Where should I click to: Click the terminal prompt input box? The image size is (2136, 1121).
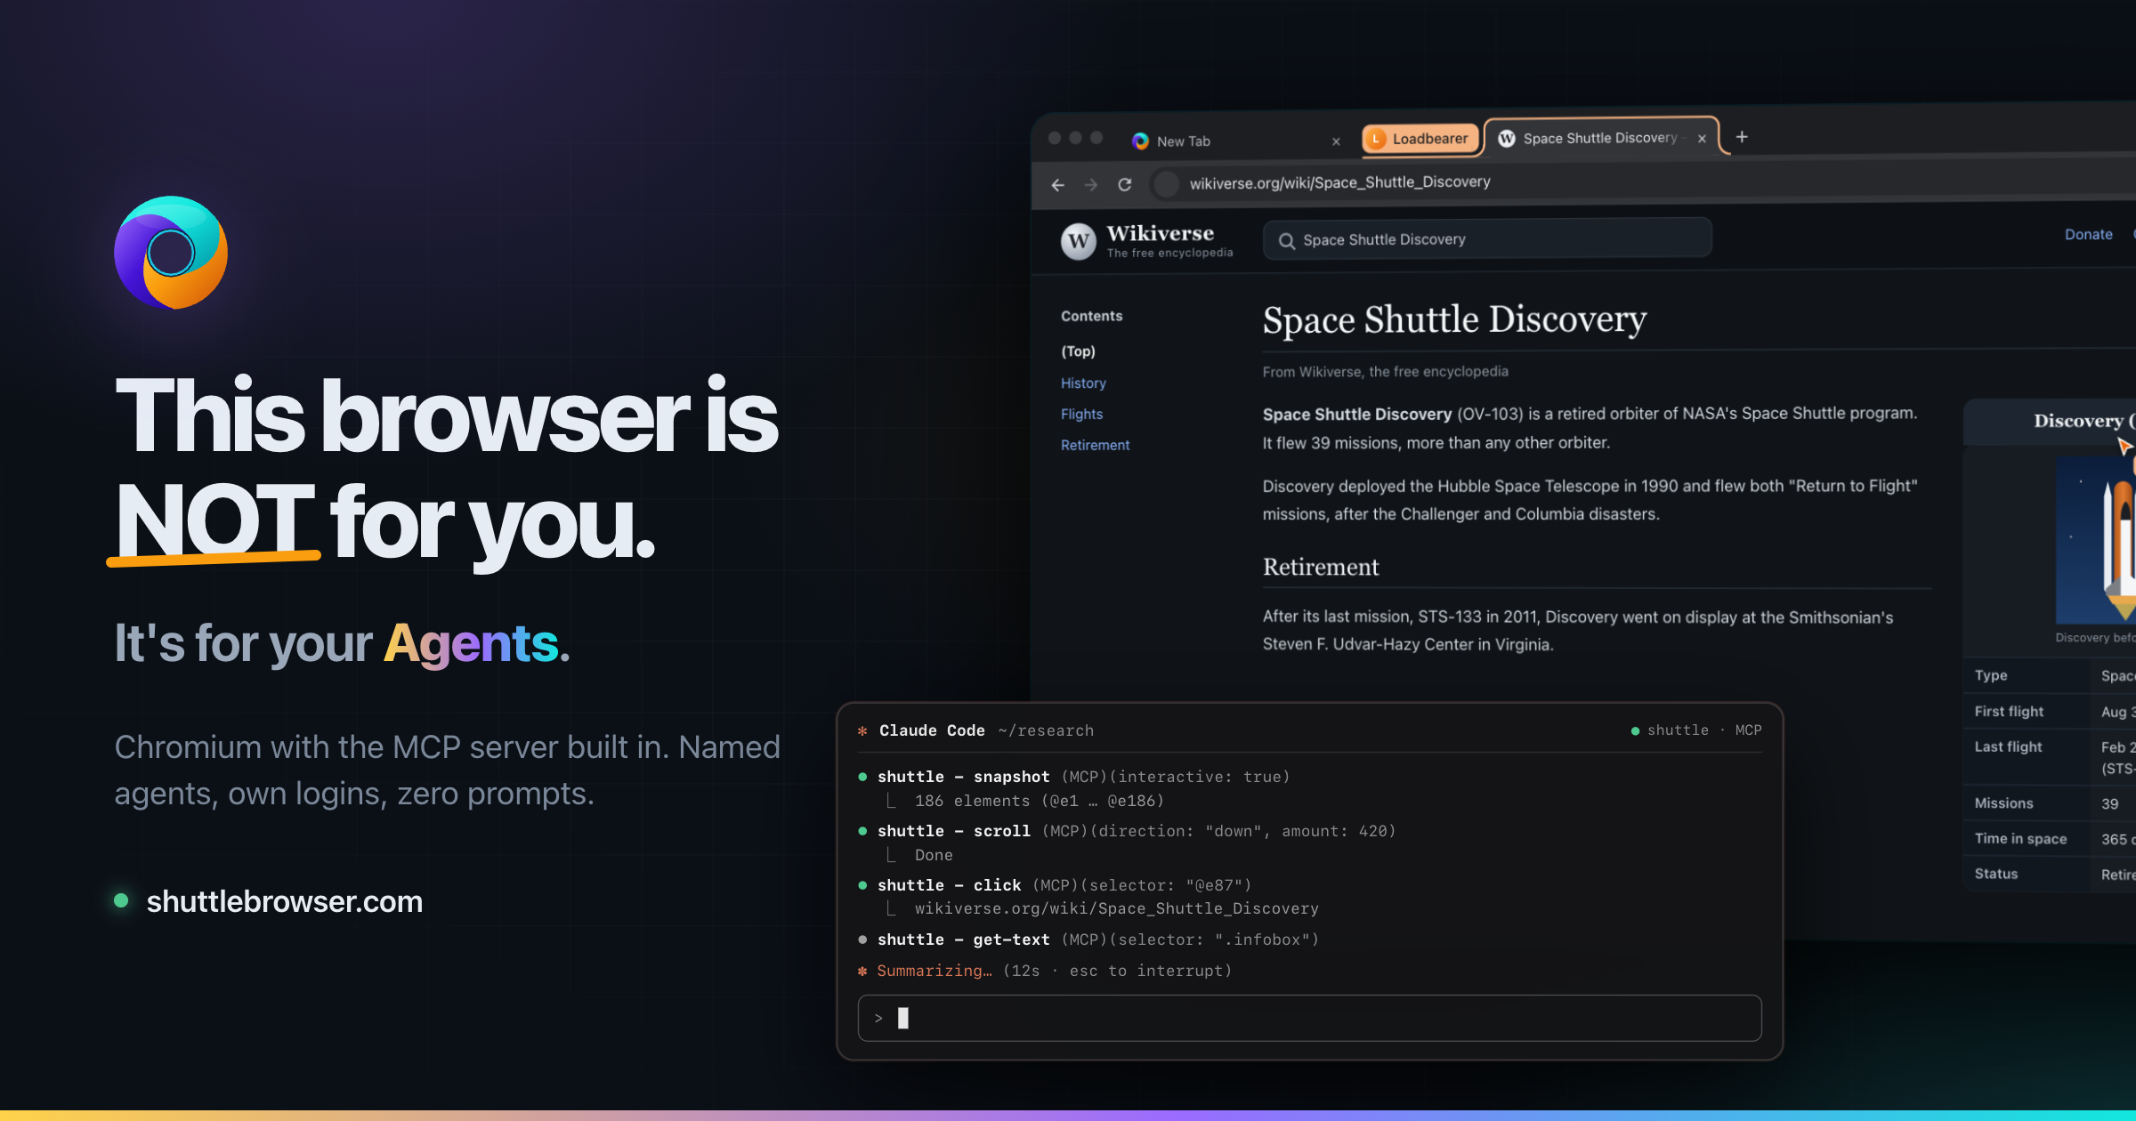click(x=1309, y=1018)
